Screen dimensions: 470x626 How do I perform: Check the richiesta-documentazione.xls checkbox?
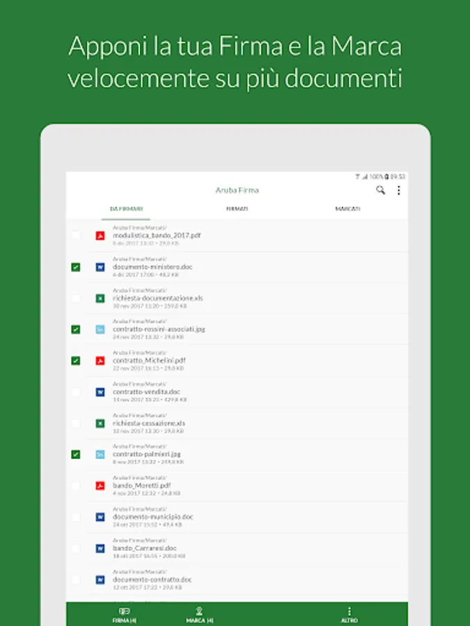click(75, 298)
